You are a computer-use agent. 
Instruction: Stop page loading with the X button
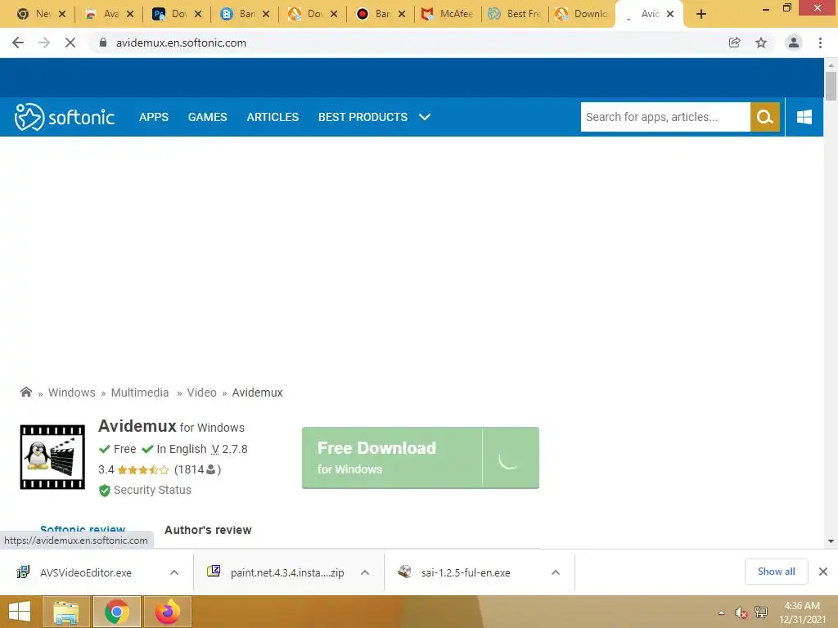(70, 43)
